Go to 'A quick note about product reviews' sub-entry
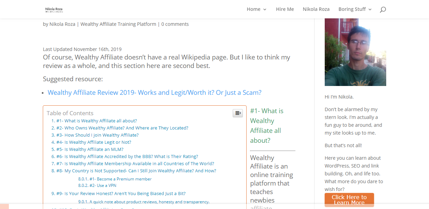429x209 pixels. click(149, 202)
